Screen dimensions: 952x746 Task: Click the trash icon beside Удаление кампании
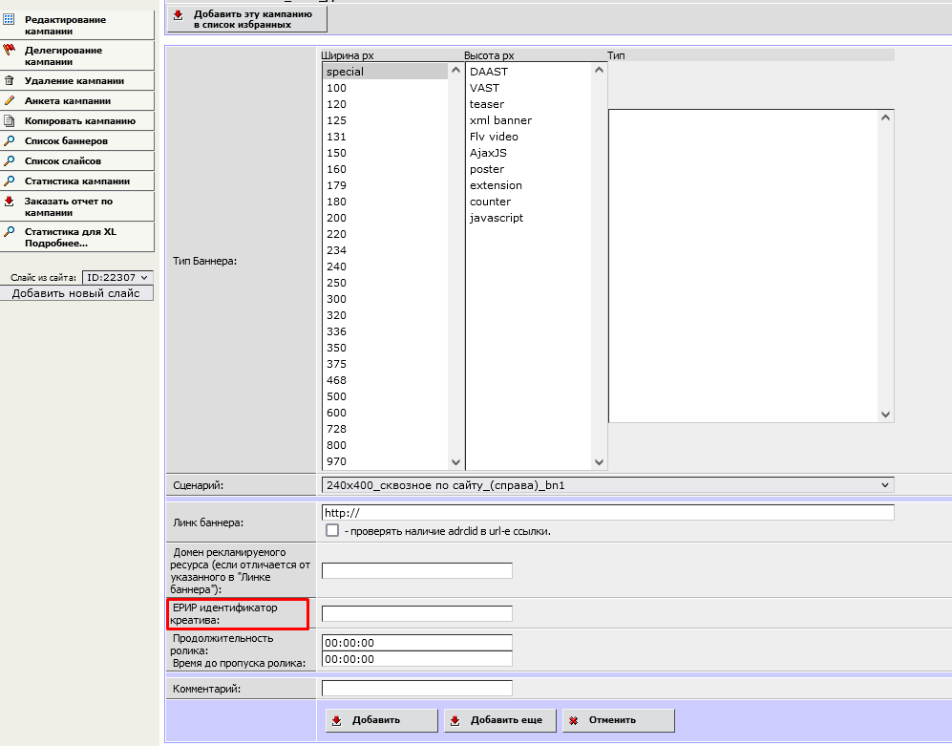tap(10, 81)
